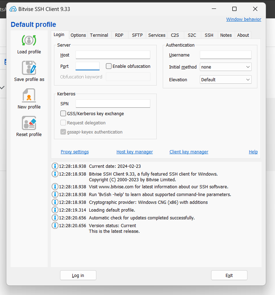This screenshot has height=295, width=275.
Task: Toggle GSS/Kerberos key exchange checkbox
Action: pos(63,113)
